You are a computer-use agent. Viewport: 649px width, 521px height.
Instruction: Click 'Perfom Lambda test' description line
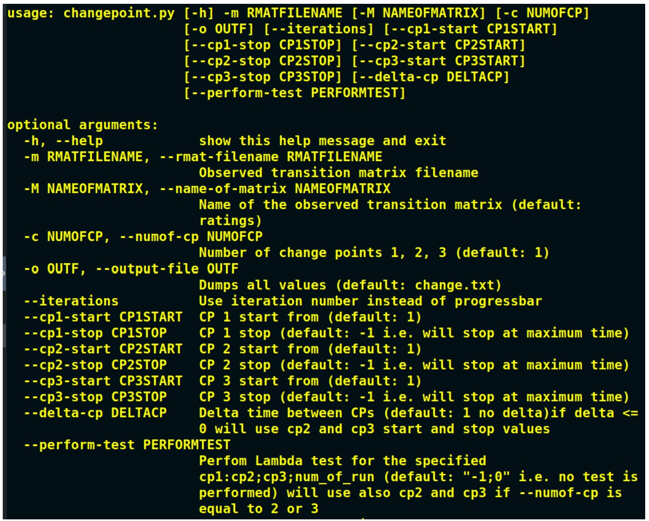pyautogui.click(x=343, y=460)
